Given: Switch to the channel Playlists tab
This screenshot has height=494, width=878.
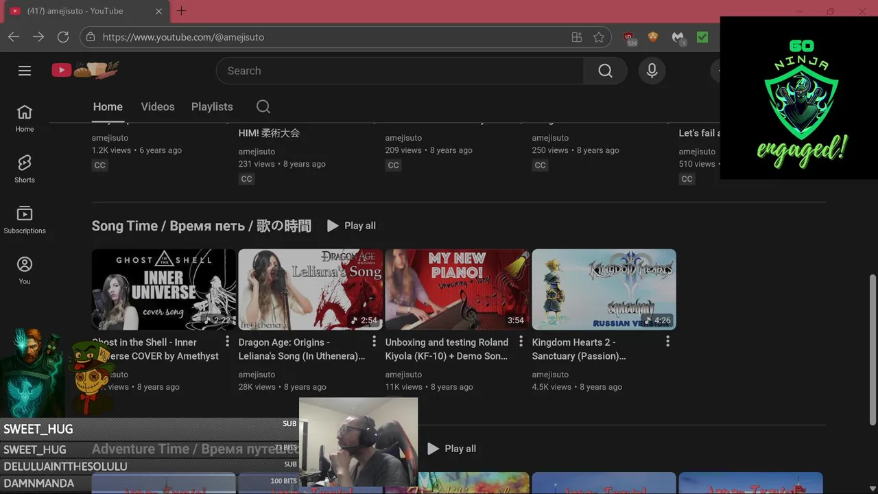Looking at the screenshot, I should click(212, 106).
